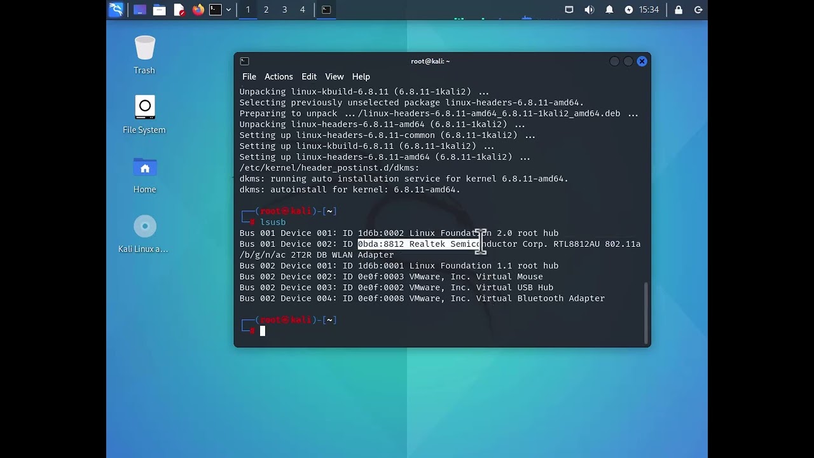Image resolution: width=814 pixels, height=458 pixels.
Task: Open the terminal Edit menu
Action: point(309,76)
